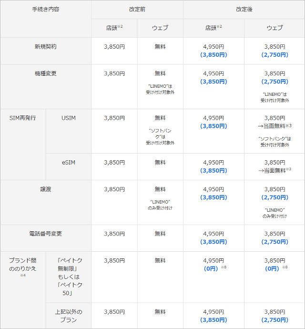Select the SIM再発行 row label
Screen dimensions: 305x329
(22, 118)
